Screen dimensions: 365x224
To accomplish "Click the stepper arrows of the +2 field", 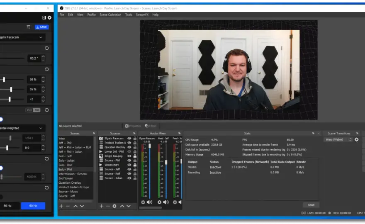I will coord(43,99).
